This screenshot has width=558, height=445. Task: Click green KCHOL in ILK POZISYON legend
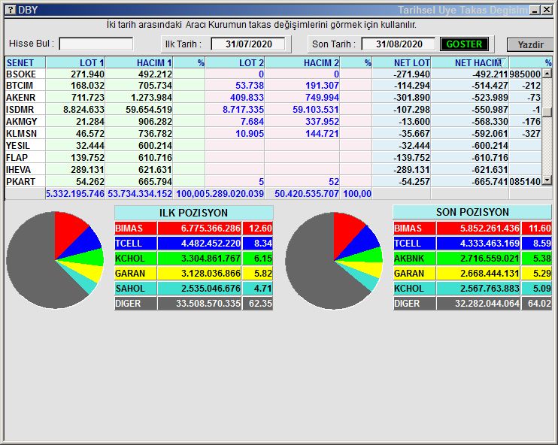[135, 259]
